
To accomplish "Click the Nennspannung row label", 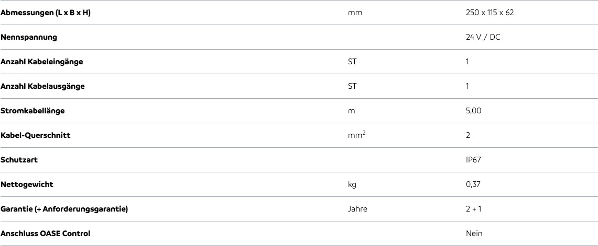I will 29,37.
